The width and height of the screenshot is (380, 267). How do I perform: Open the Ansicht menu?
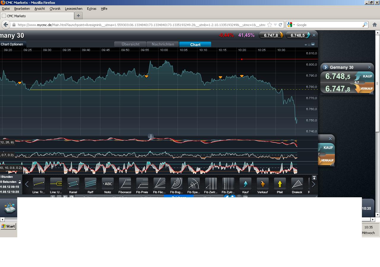[x=40, y=9]
